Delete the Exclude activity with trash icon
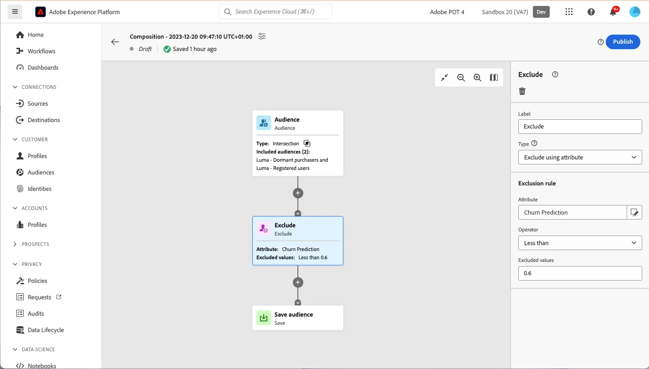This screenshot has height=369, width=649. click(522, 91)
